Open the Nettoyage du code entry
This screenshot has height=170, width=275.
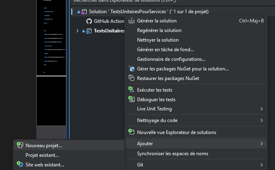click(196, 120)
